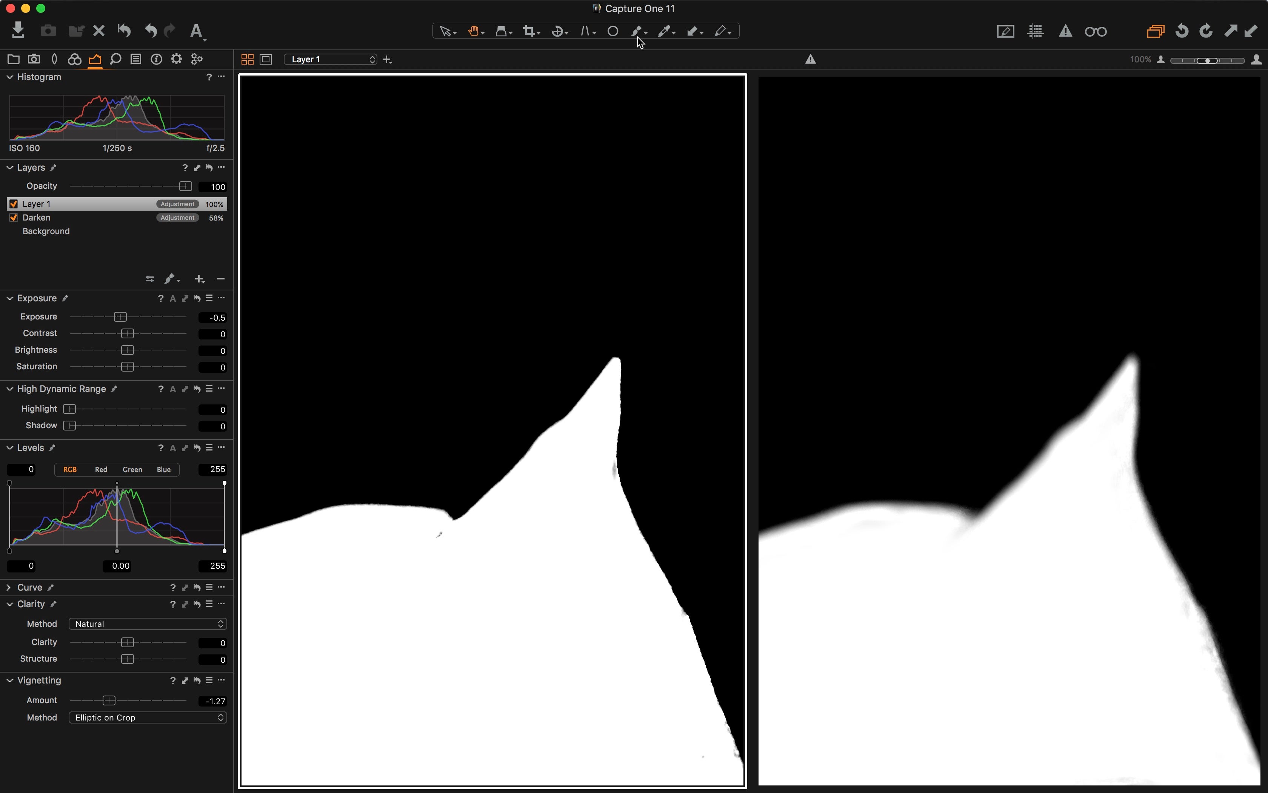Click the right soft-edged mask image

point(1009,431)
